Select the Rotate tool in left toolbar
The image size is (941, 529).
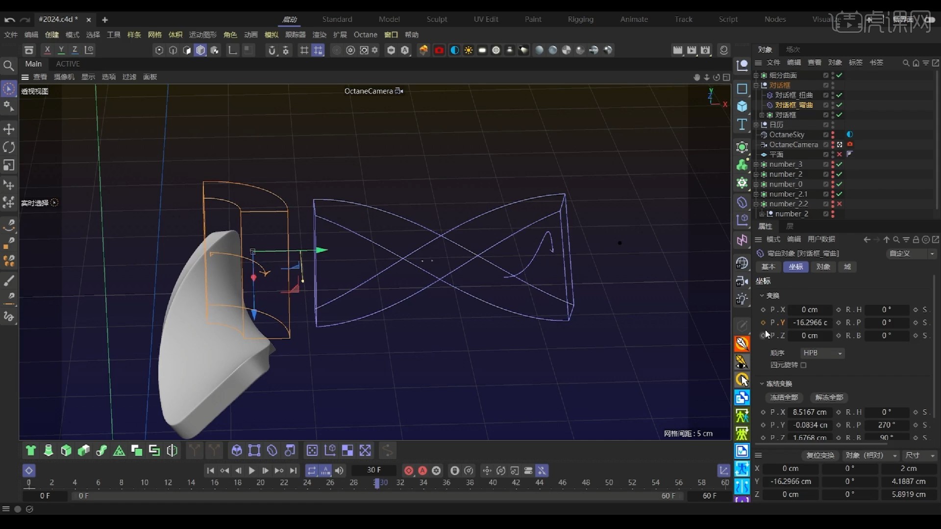[x=9, y=147]
